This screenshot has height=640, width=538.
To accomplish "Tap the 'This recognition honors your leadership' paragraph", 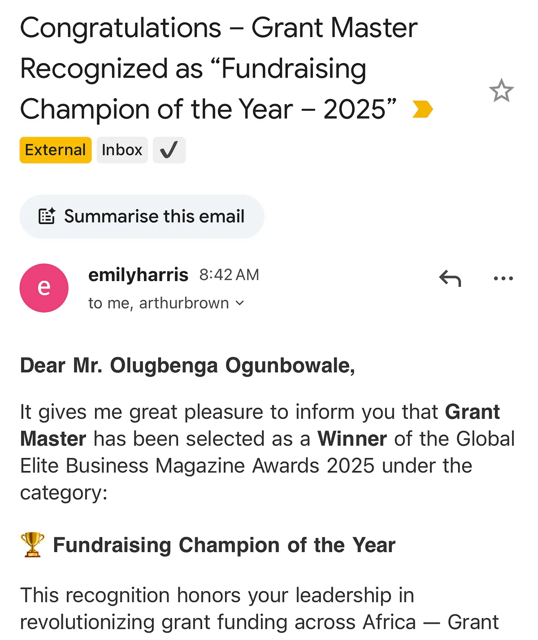I will click(x=259, y=609).
